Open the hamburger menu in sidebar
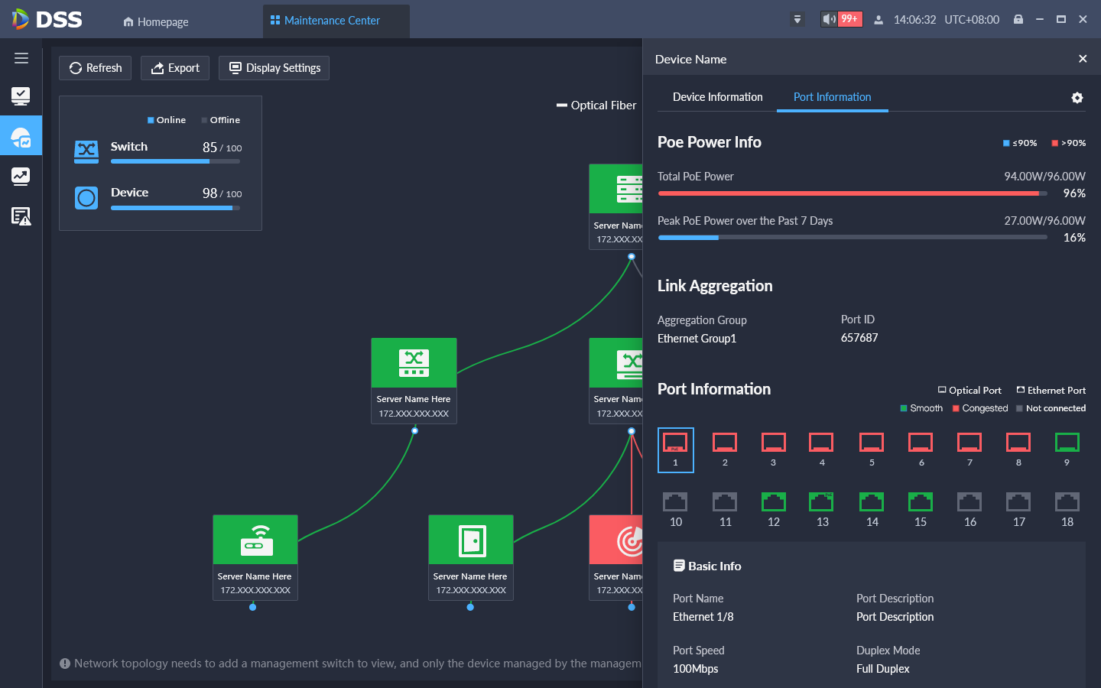This screenshot has height=688, width=1101. tap(21, 58)
